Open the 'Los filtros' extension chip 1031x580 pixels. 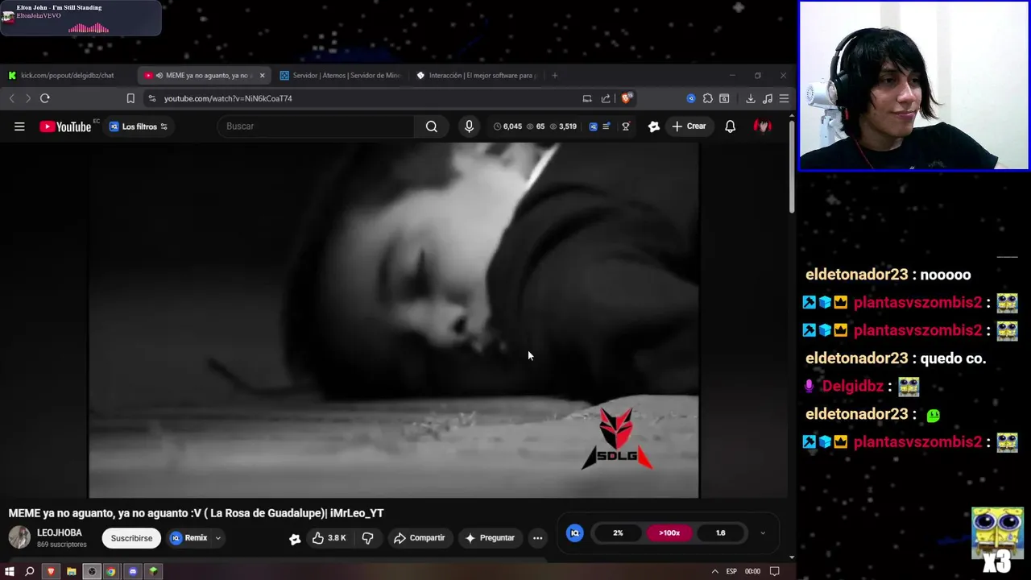click(139, 126)
